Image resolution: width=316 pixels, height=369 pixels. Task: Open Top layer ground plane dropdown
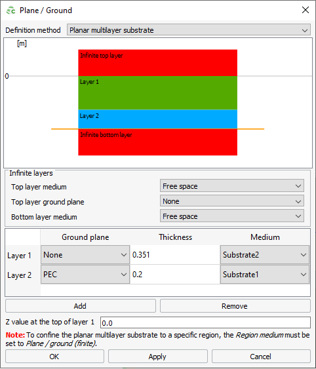pos(232,201)
